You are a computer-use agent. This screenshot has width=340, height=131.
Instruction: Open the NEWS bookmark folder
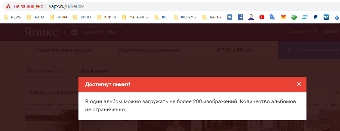[13, 17]
